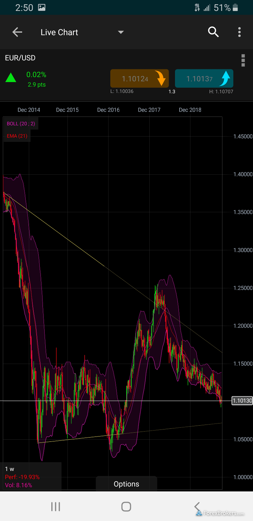Open the top-right overflow menu
The image size is (253, 521).
239,32
